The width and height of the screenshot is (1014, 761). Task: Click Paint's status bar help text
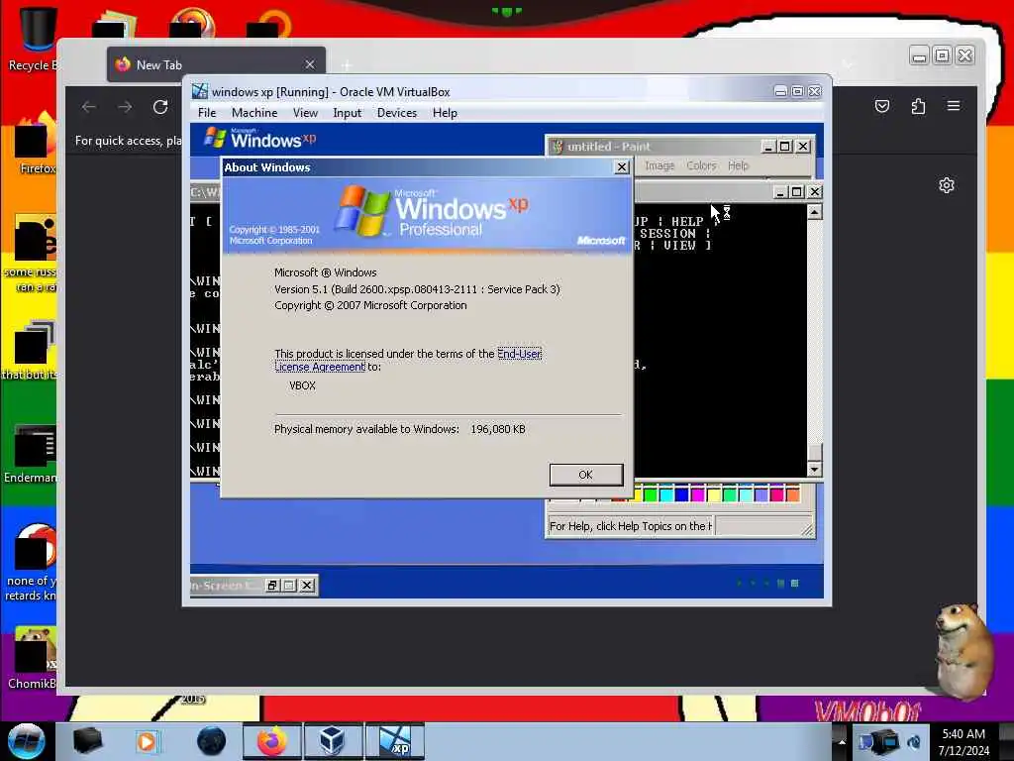pyautogui.click(x=630, y=526)
